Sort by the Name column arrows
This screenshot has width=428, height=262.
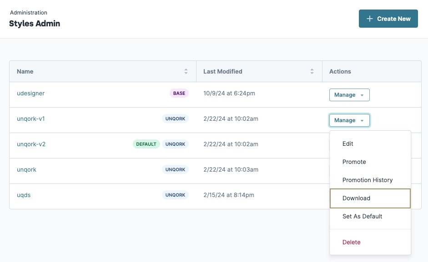coord(186,71)
